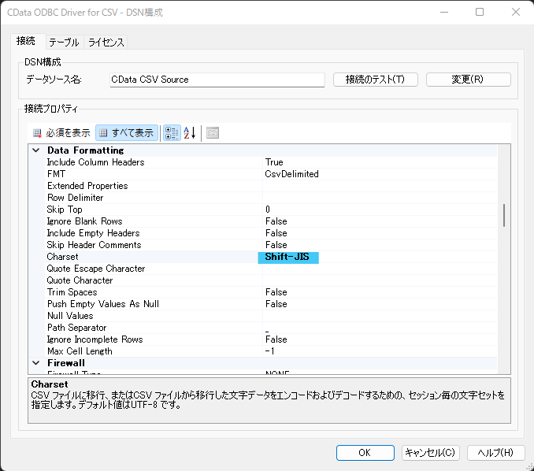Confirm the dialog with OK
Image resolution: width=534 pixels, height=471 pixels.
pos(365,453)
